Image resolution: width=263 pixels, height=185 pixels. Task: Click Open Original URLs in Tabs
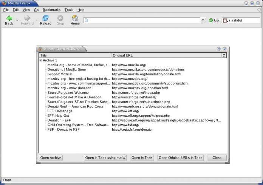point(181,158)
